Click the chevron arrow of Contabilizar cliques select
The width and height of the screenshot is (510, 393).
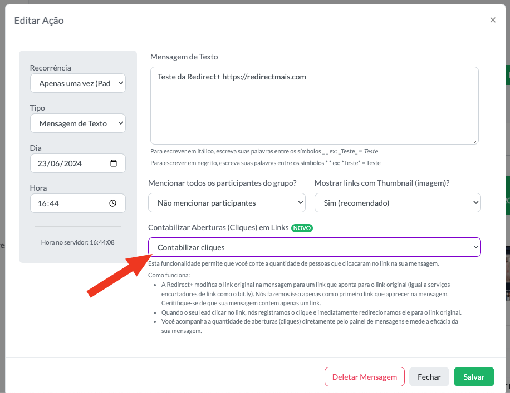coord(475,247)
